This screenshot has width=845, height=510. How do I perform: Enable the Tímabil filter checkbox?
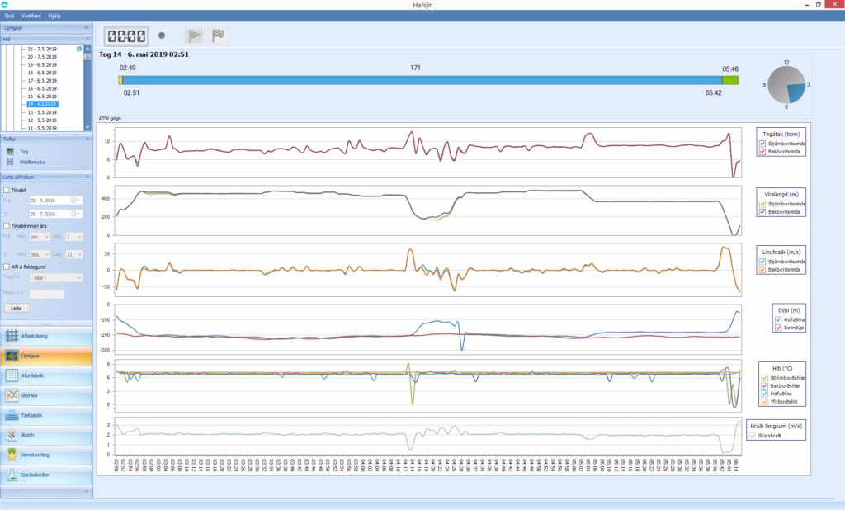(x=7, y=191)
